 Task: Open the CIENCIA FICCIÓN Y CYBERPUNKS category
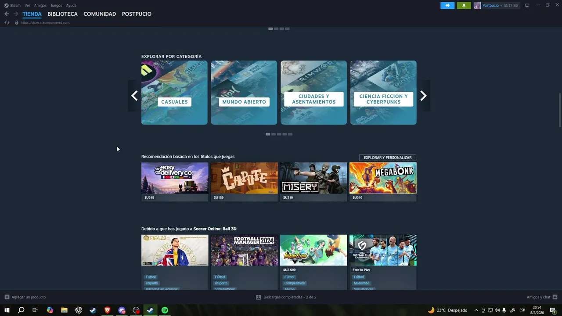[383, 93]
